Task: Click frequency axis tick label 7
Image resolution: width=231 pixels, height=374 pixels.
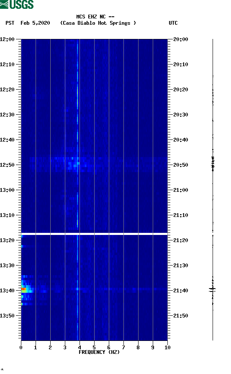Action: coord(123,348)
